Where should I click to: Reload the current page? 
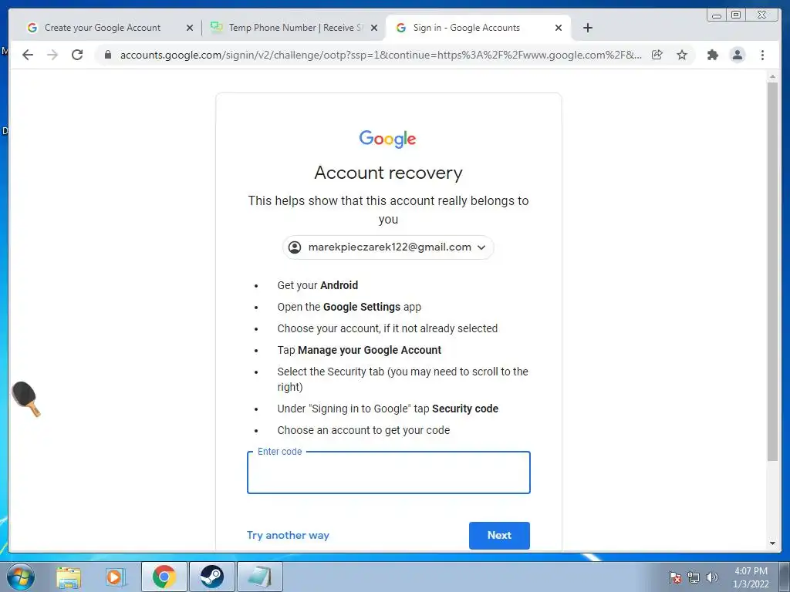(x=77, y=55)
